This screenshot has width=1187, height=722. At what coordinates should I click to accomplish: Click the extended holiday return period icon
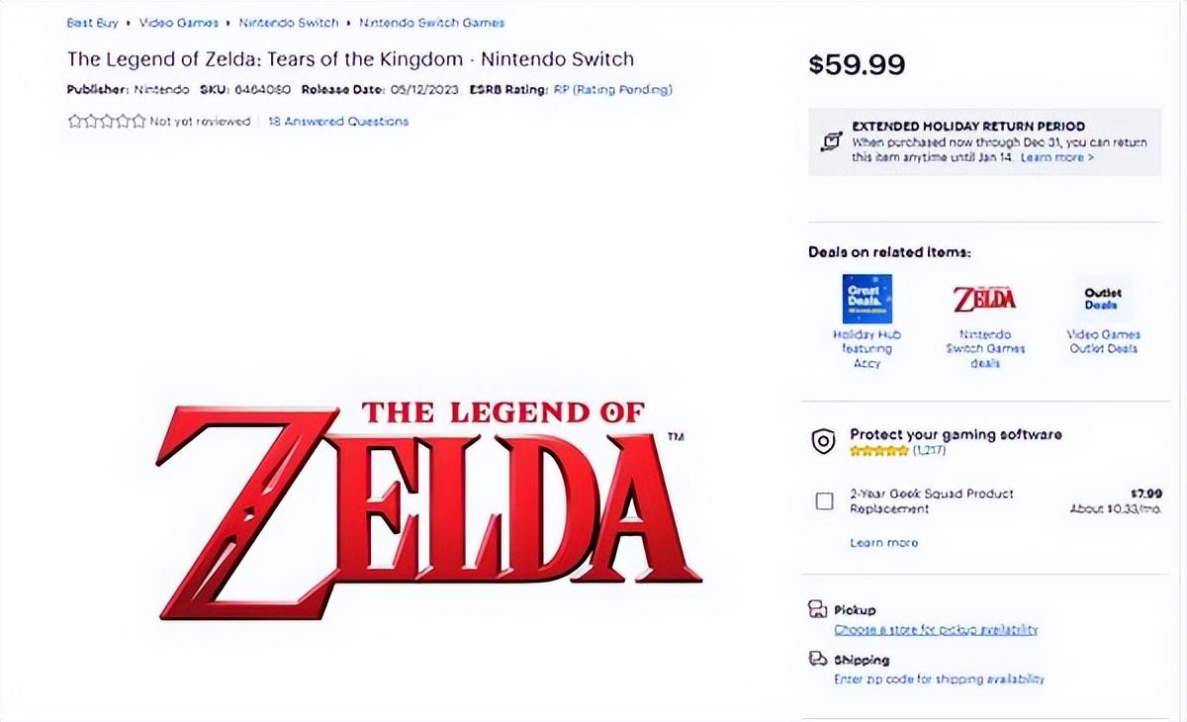pos(831,140)
